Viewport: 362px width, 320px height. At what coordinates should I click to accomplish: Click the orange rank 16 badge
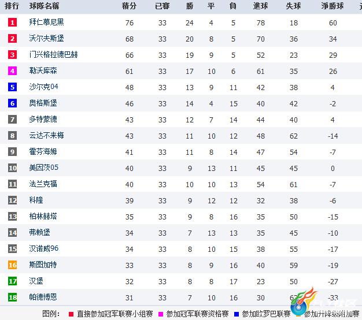tap(13, 265)
